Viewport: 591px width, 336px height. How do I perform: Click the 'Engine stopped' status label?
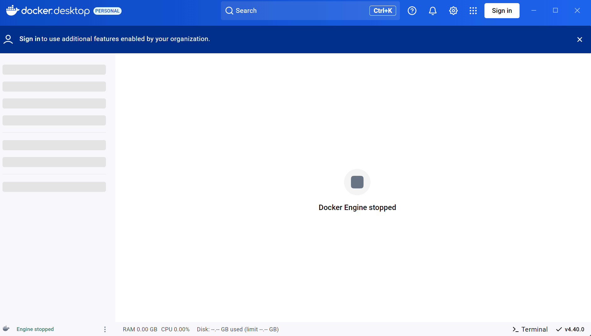[35, 329]
